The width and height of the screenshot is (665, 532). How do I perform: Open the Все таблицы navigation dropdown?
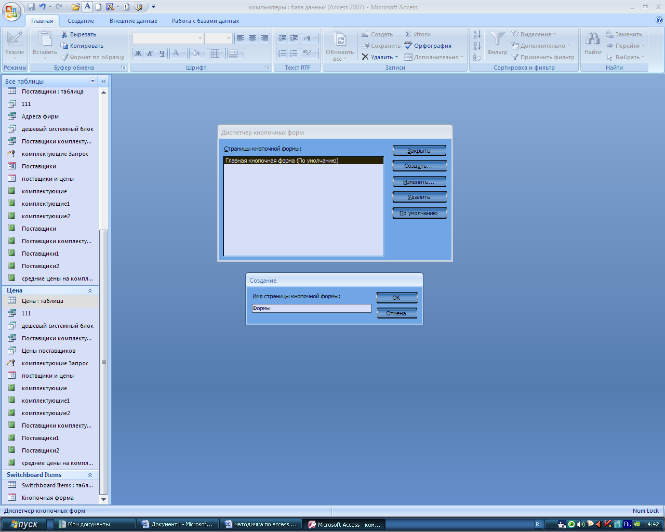93,81
